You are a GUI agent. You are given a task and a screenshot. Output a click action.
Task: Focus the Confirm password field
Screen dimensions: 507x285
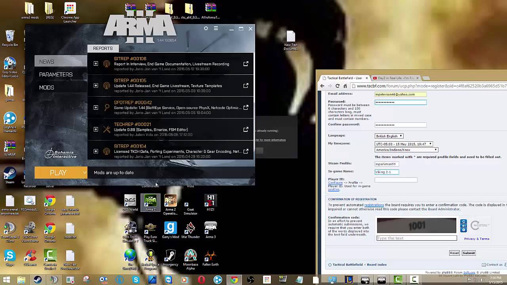(400, 125)
